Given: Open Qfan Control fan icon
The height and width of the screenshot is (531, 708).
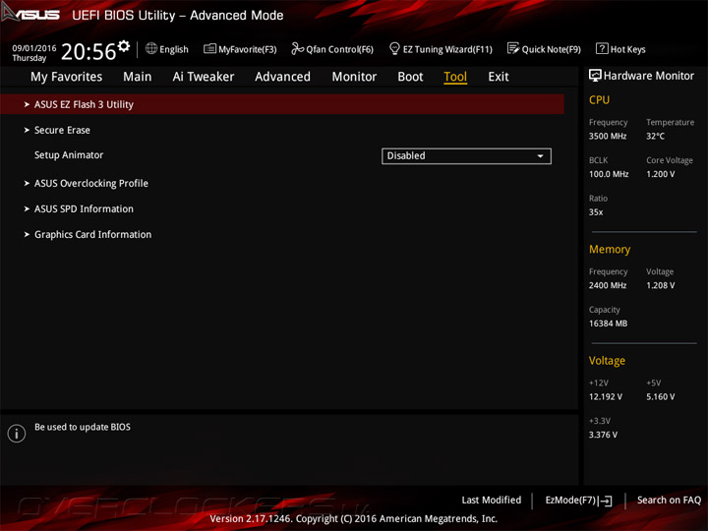Looking at the screenshot, I should coord(297,48).
